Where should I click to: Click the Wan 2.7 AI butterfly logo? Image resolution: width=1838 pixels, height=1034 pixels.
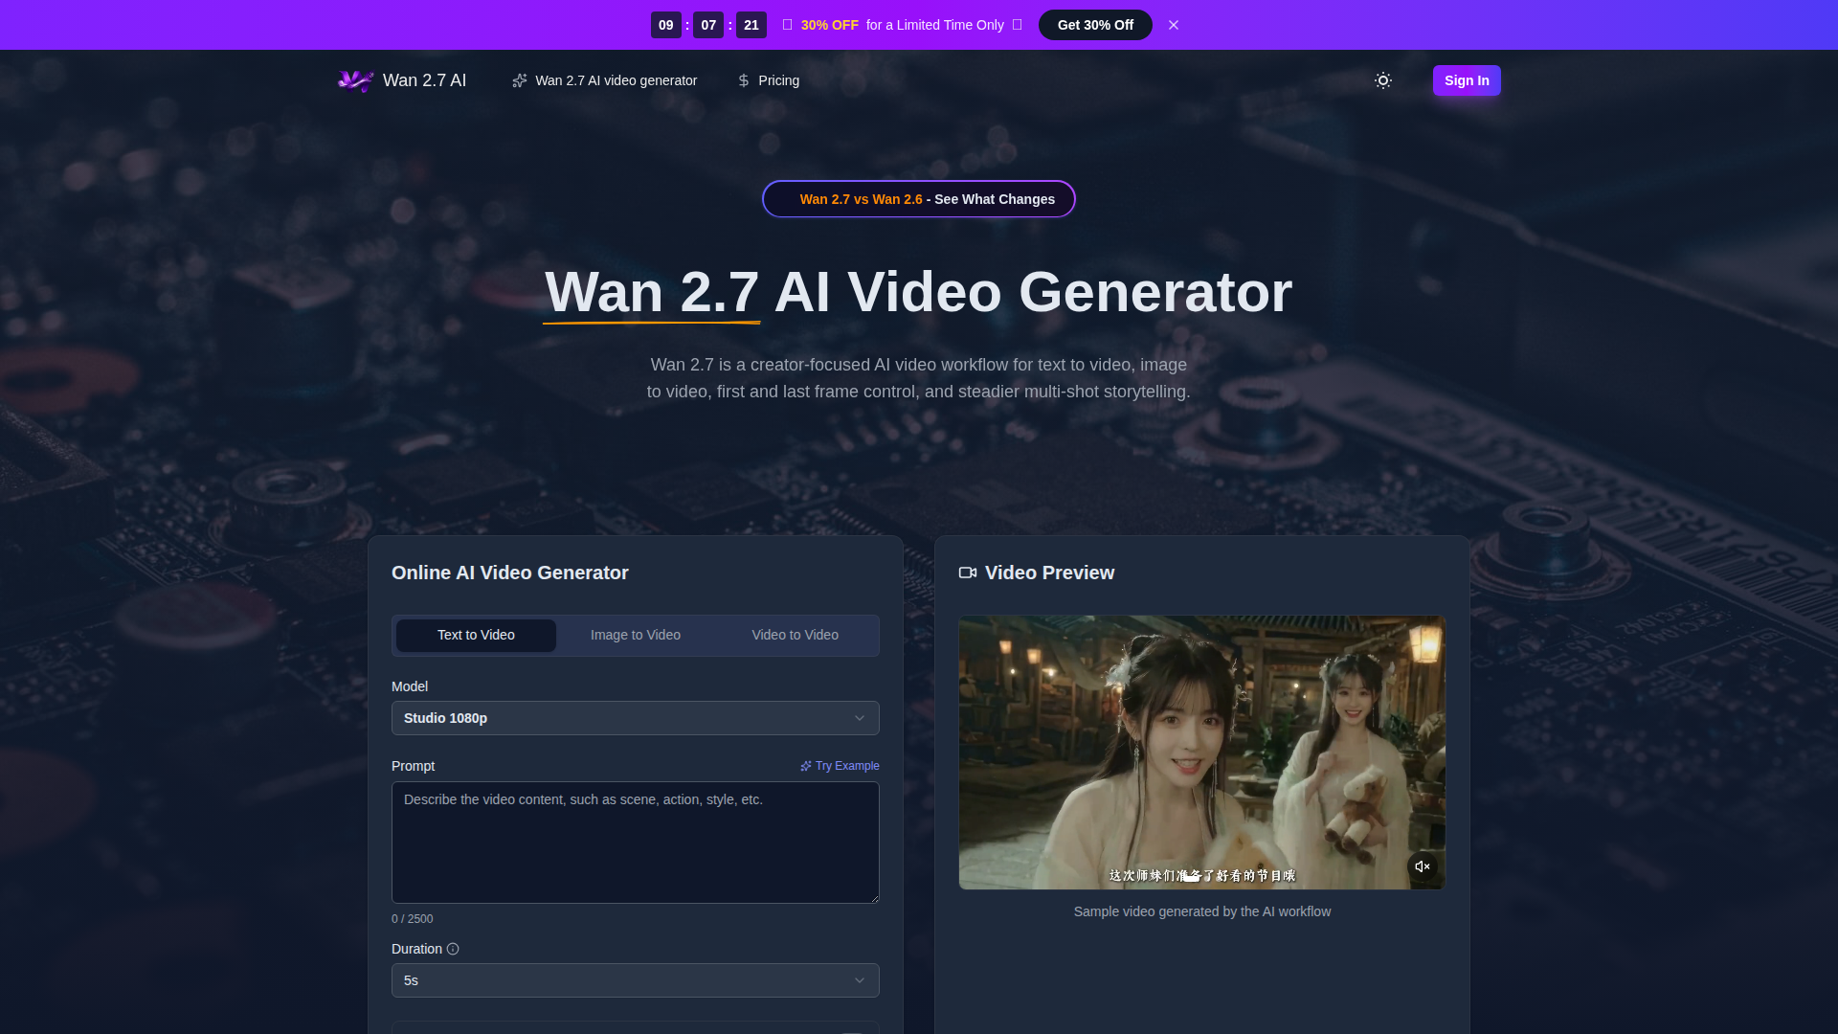[x=355, y=80]
